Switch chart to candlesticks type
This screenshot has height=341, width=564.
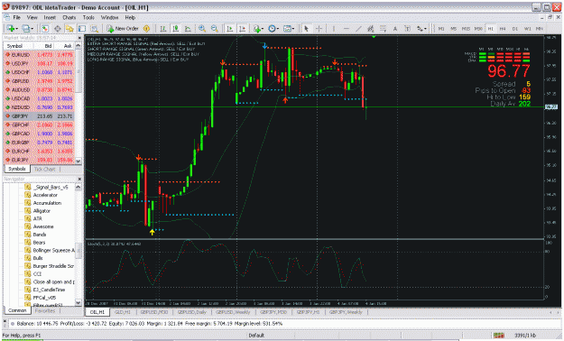point(176,29)
